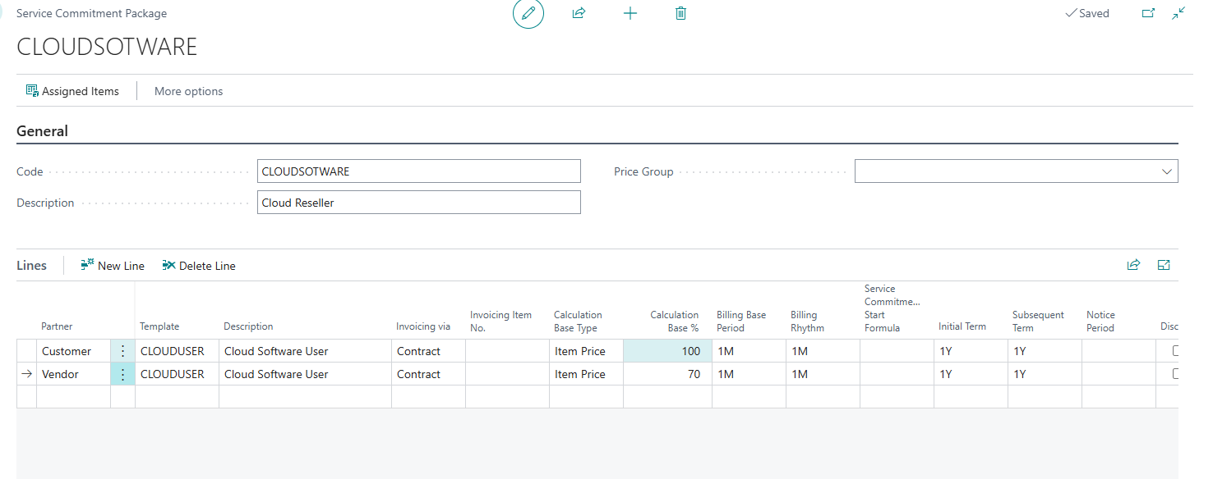Open the Price Group dropdown
The height and width of the screenshot is (479, 1213).
pos(1167,171)
